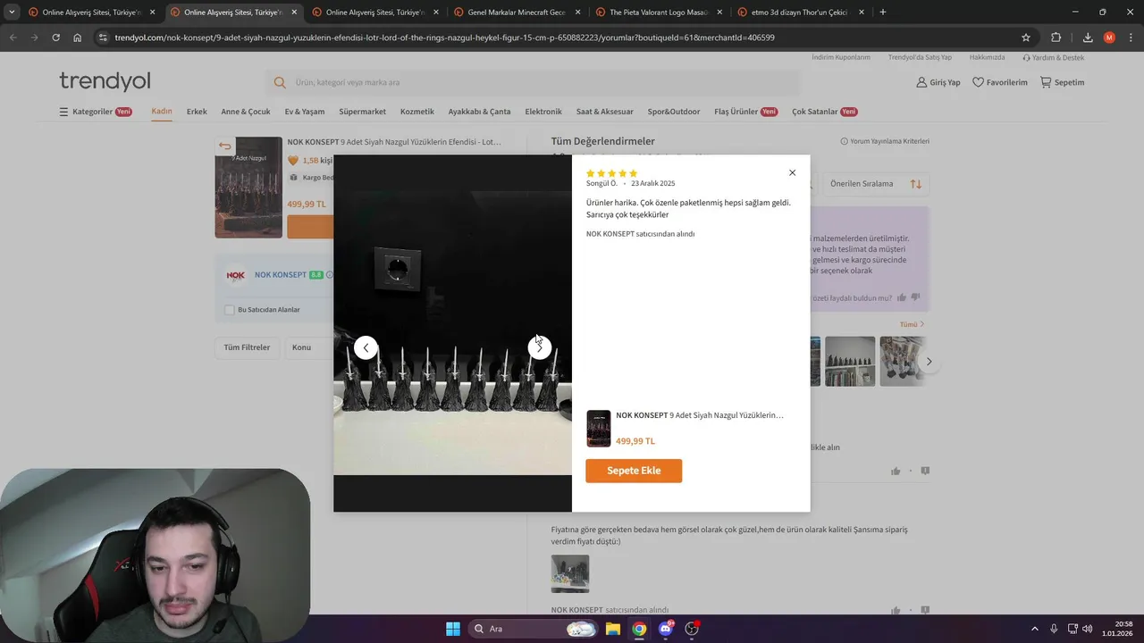Click the sort arrows icon
This screenshot has width=1144, height=643.
click(x=916, y=184)
